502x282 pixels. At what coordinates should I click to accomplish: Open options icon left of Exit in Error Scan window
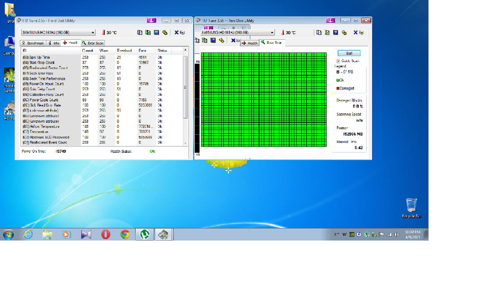[x=344, y=33]
